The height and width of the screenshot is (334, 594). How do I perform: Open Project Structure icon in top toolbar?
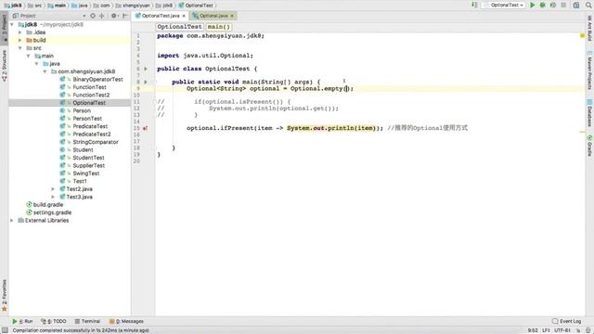click(576, 5)
